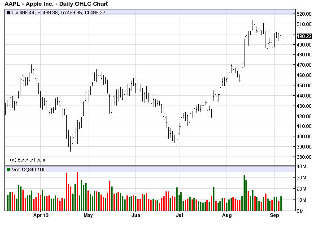314x229 pixels.
Task: Click the 380.00 price axis label
Action: [x=304, y=157]
